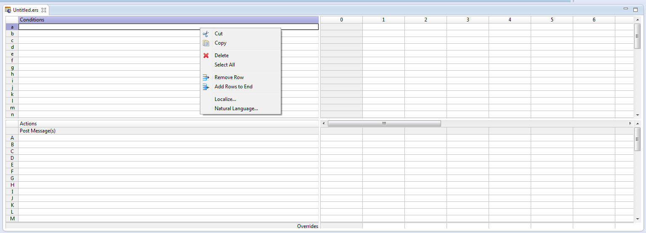Click the horizontal scrollbar thumb of rule columns
The width and height of the screenshot is (646, 233).
[x=384, y=123]
